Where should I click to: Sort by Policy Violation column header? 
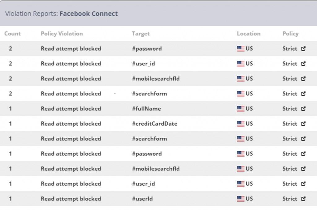[x=62, y=33]
